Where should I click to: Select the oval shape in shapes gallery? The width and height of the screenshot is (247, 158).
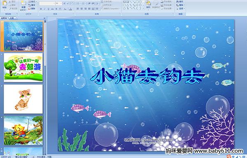[141, 2]
